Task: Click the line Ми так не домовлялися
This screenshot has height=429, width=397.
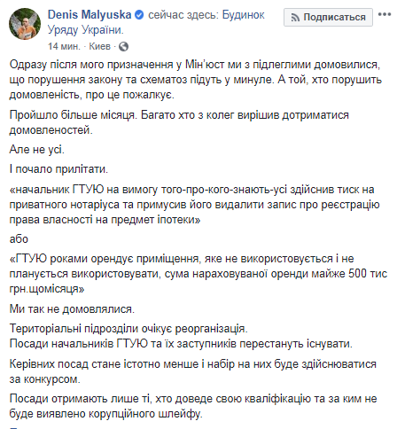Action: [72, 308]
